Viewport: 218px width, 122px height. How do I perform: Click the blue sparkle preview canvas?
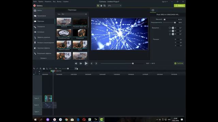pos(120,34)
